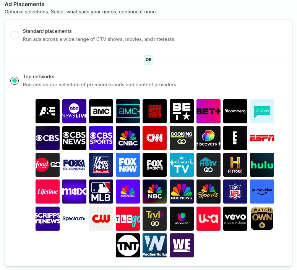Click the Ad Placements heading
The height and width of the screenshot is (270, 297).
pyautogui.click(x=24, y=4)
